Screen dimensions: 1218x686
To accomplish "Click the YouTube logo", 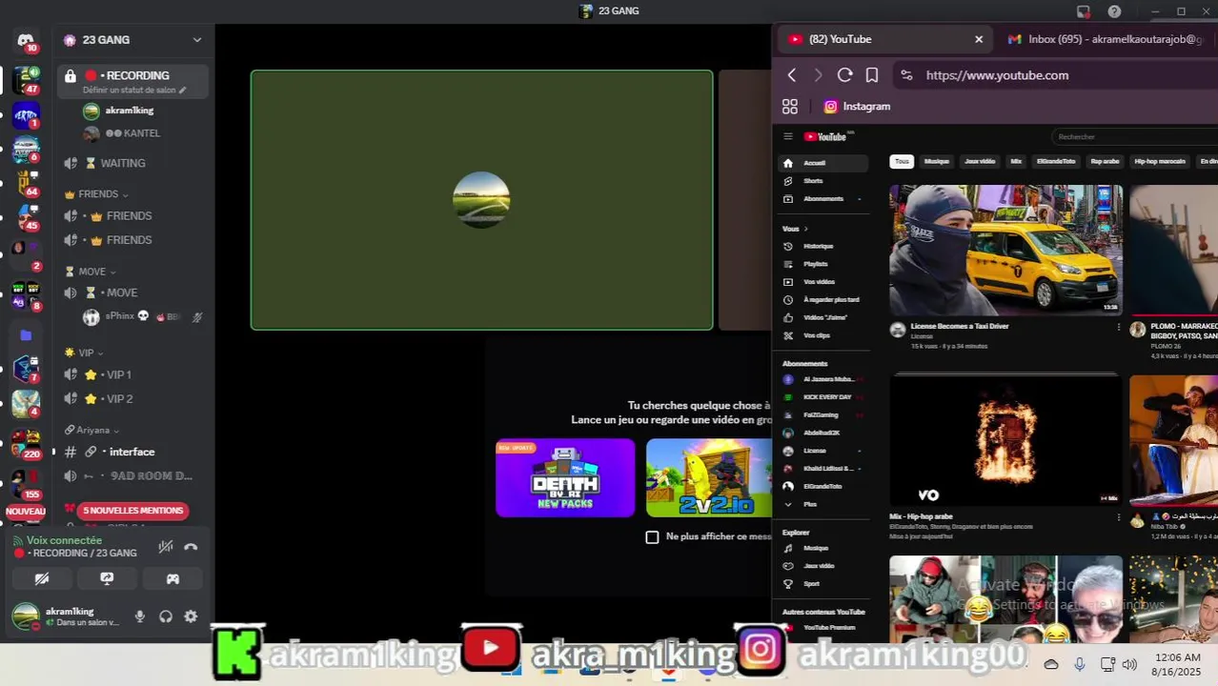I will pyautogui.click(x=825, y=136).
